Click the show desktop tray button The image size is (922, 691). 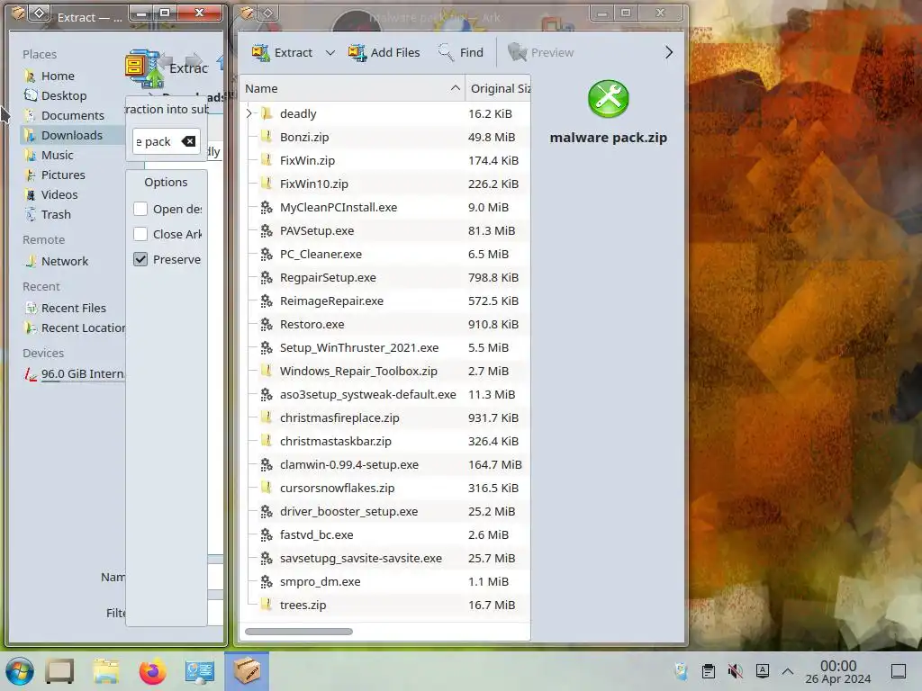coord(898,671)
